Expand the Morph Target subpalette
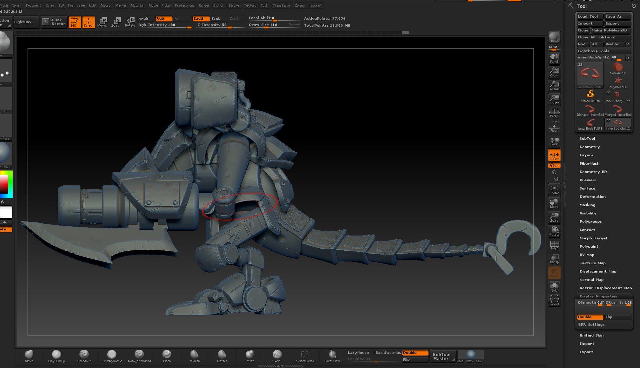Screen dimensions: 640x368 coord(594,238)
